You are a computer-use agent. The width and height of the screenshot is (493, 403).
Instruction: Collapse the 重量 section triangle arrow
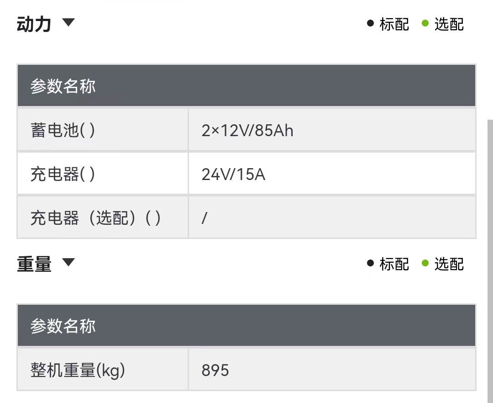[x=68, y=262]
